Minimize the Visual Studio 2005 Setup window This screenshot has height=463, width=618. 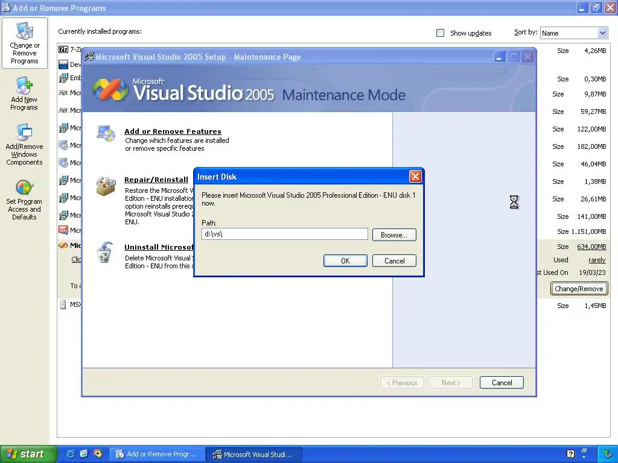[499, 57]
